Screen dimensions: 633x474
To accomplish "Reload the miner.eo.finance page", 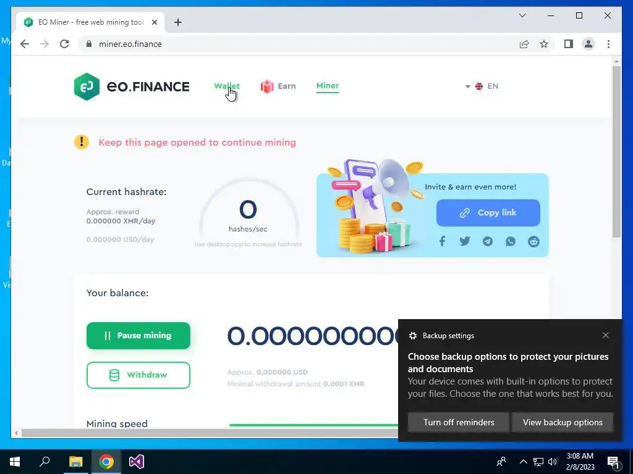I will 64,44.
